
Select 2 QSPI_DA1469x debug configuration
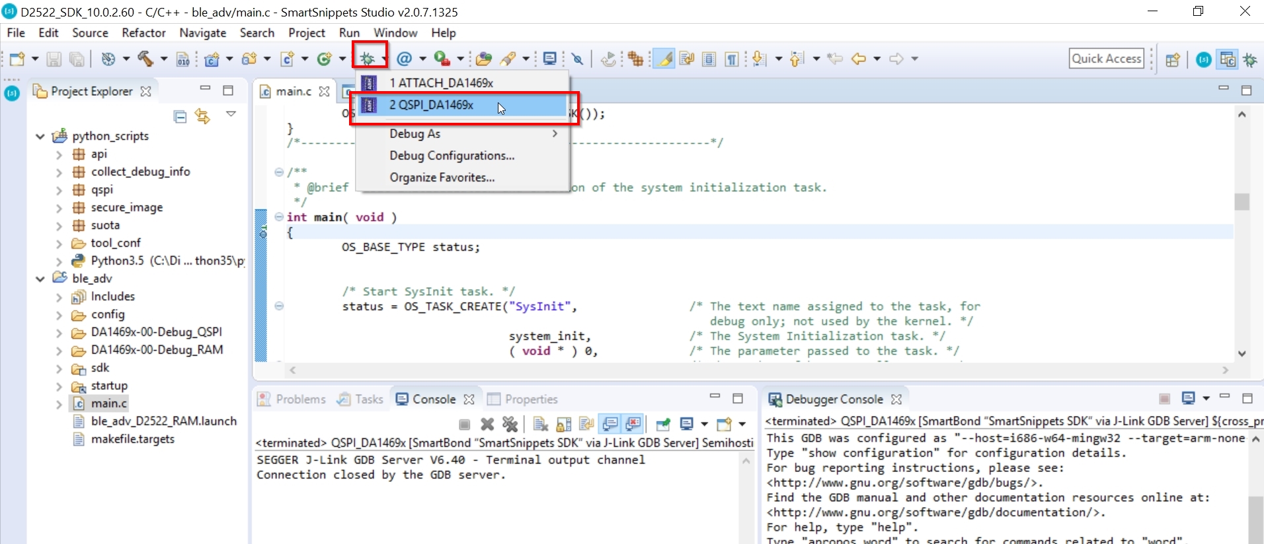463,105
